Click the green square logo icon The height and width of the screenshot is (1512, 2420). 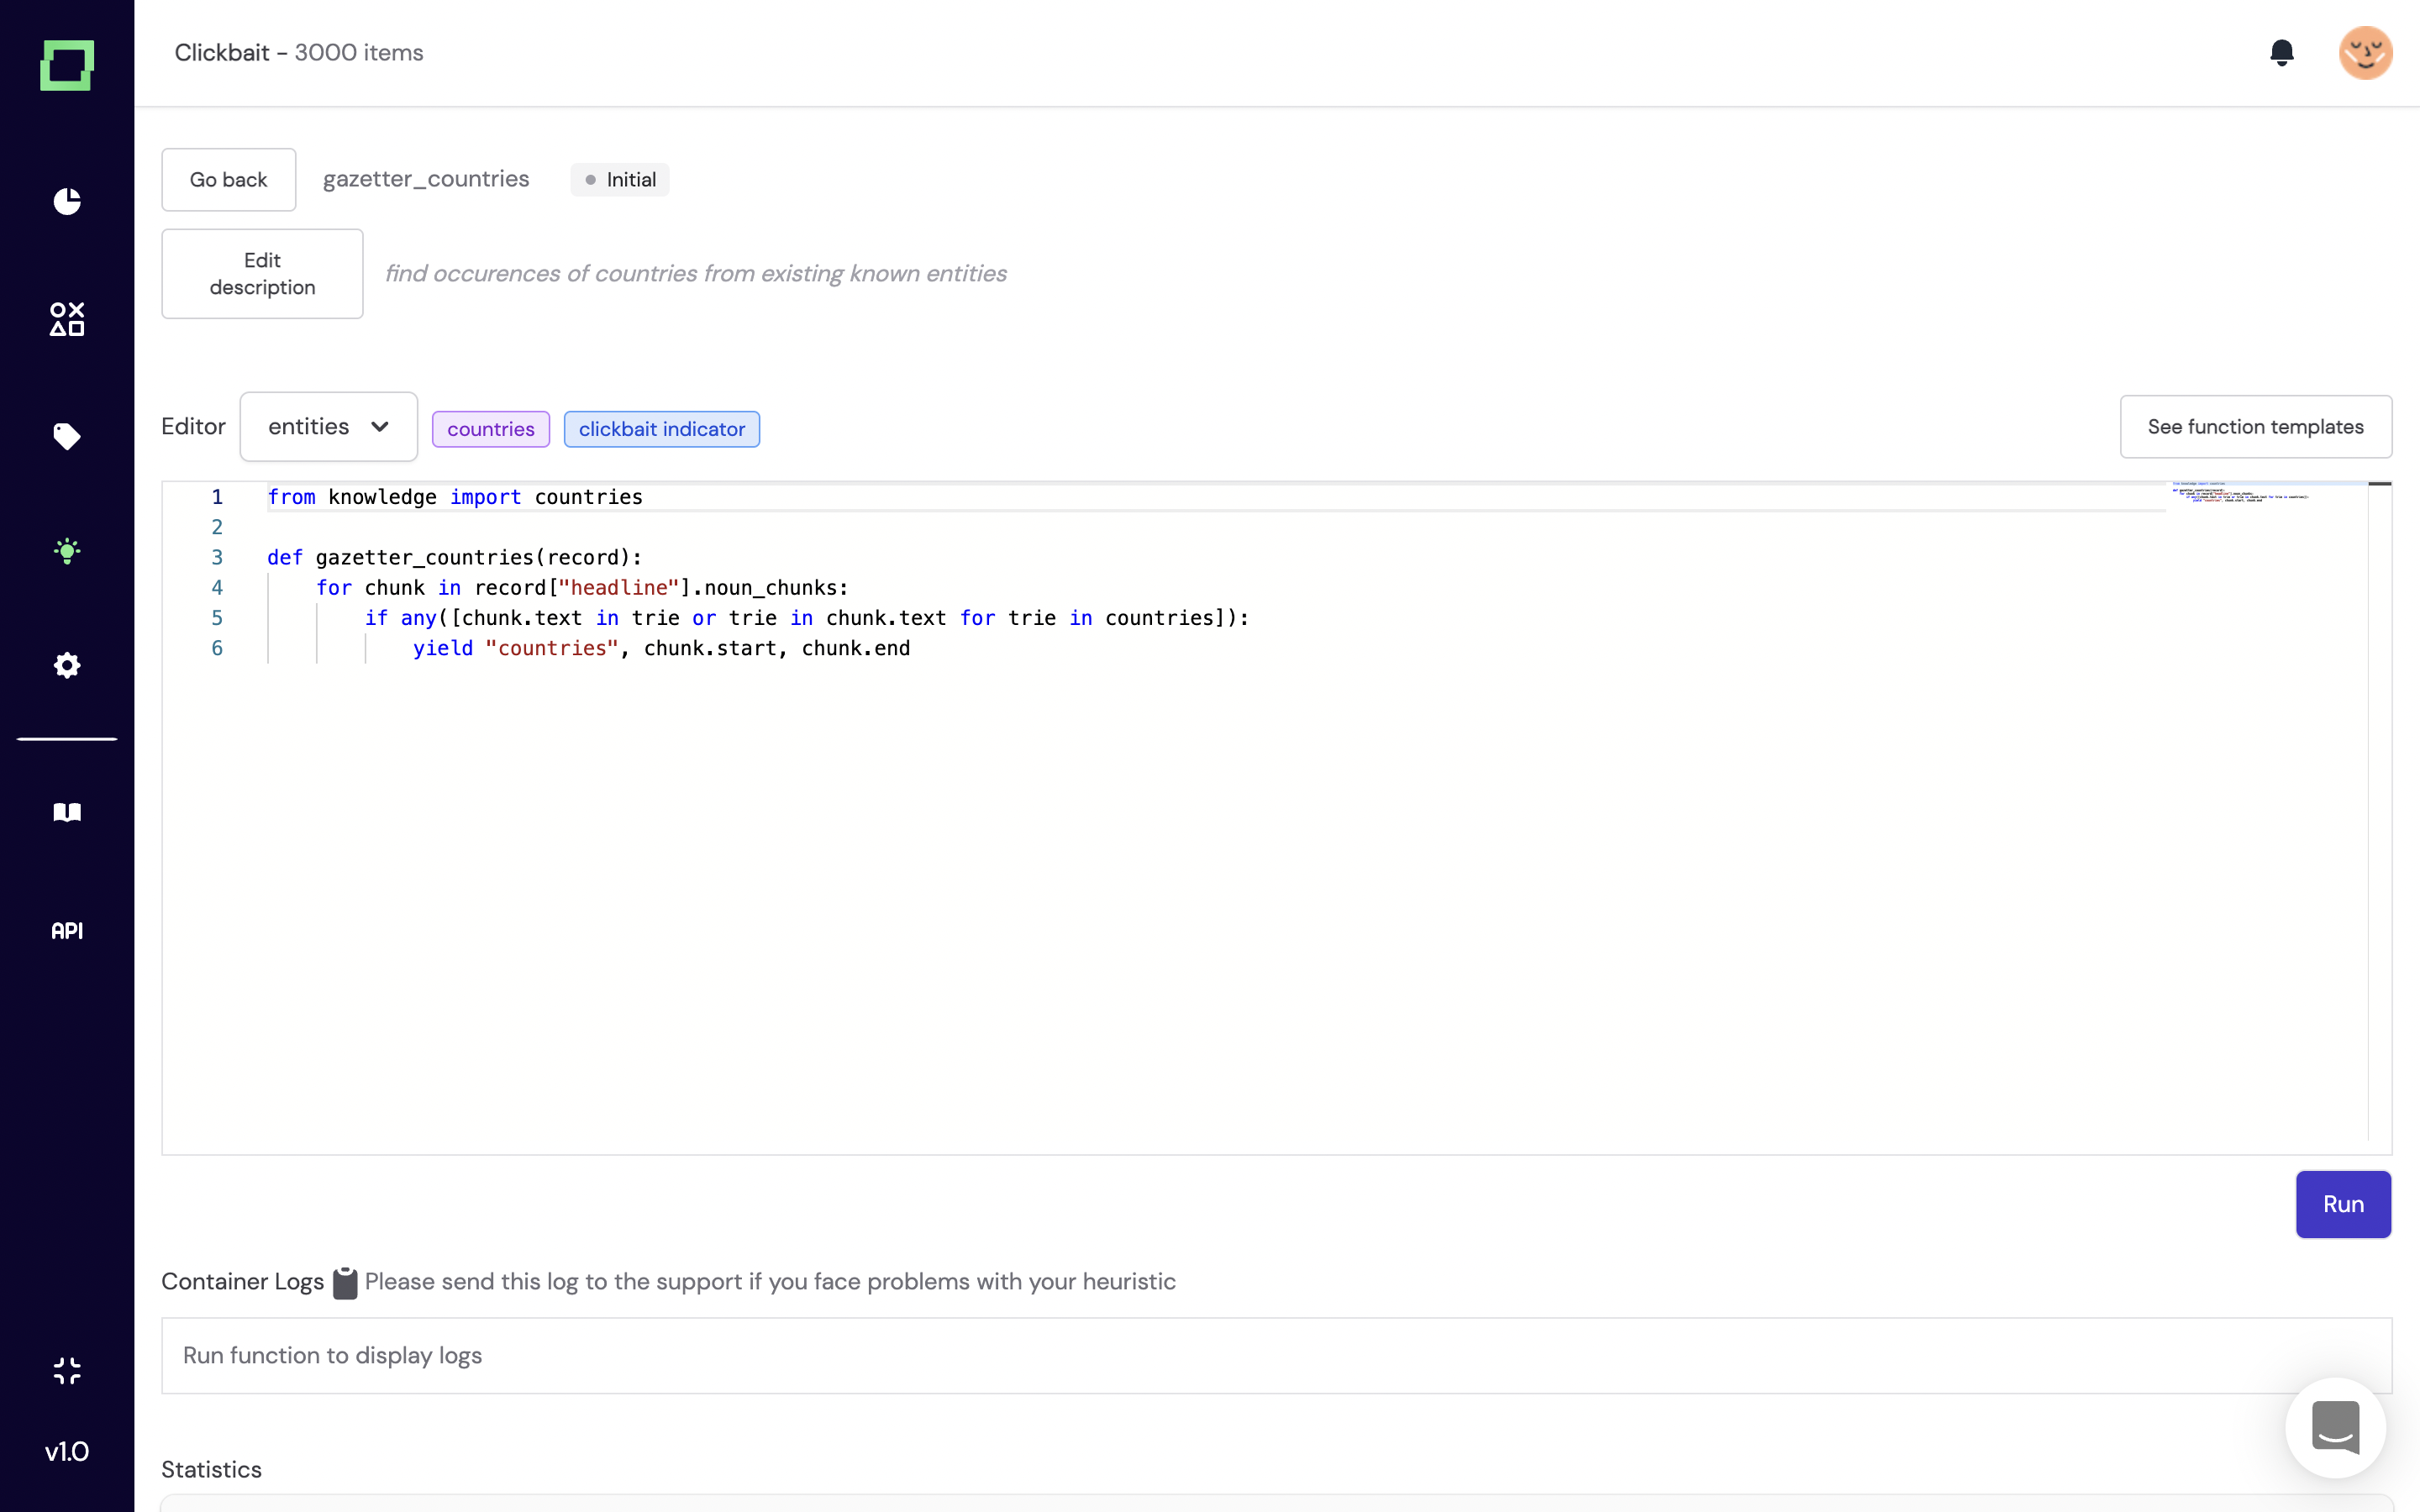(67, 65)
